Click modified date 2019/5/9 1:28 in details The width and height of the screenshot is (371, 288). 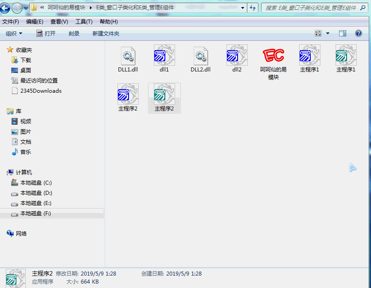(98, 274)
